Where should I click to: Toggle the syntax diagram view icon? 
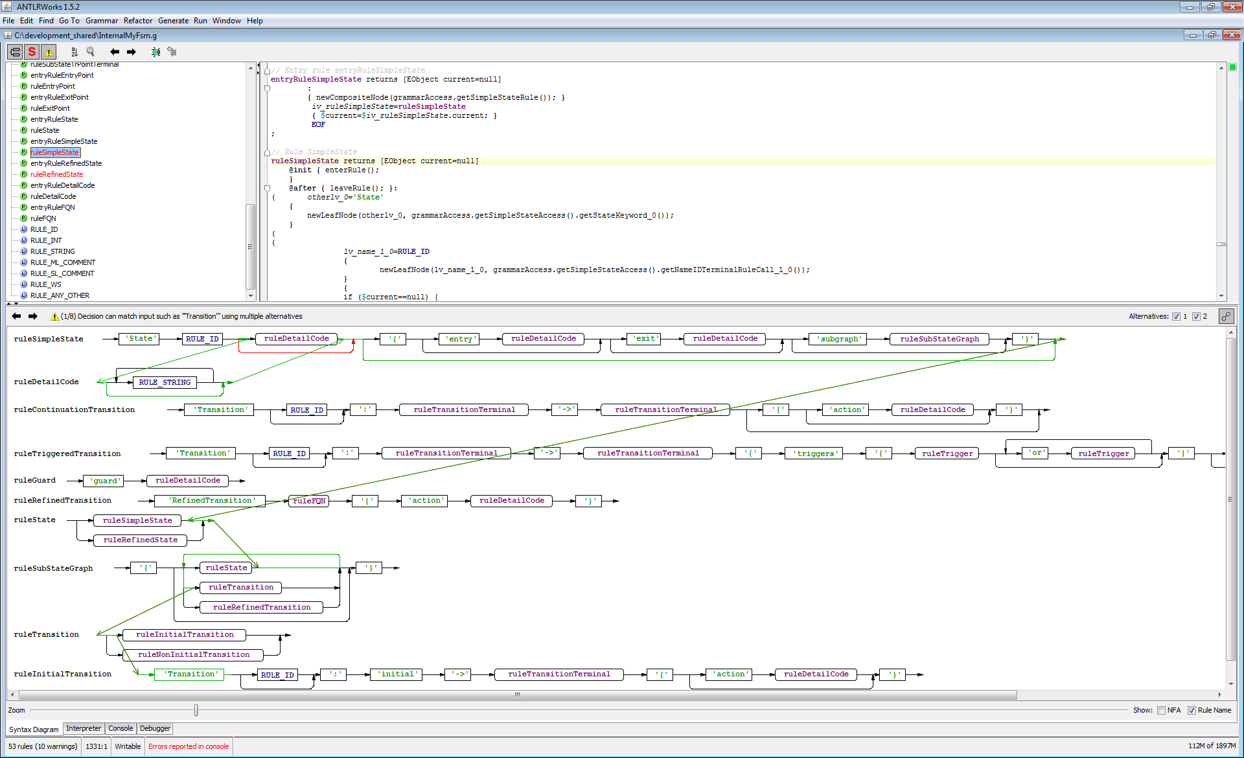tap(15, 52)
